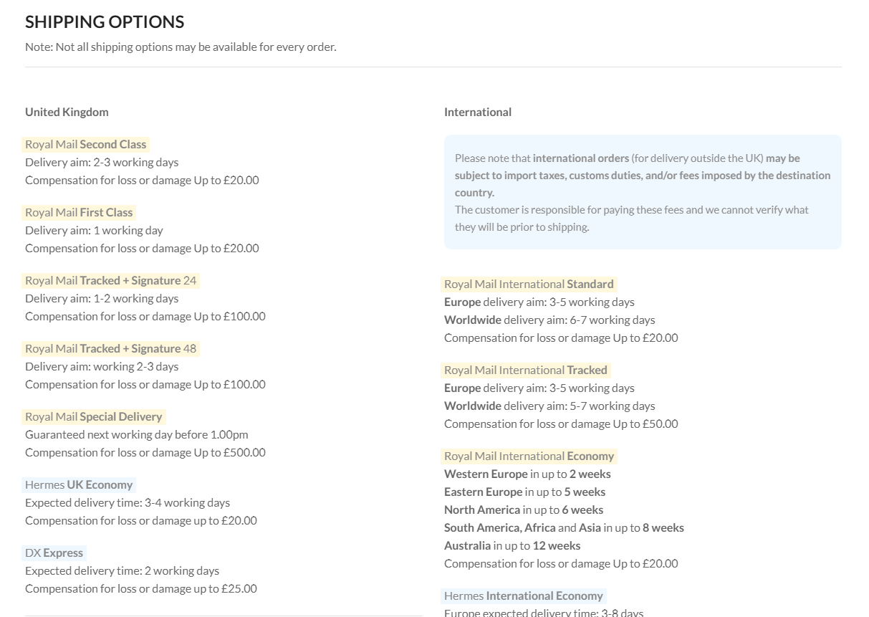The height and width of the screenshot is (617, 869).
Task: Click 'Australia in up to 12 weeks'
Action: 512,545
